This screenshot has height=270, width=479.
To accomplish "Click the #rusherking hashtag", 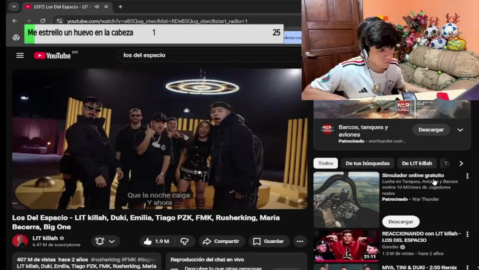I will coord(105,259).
